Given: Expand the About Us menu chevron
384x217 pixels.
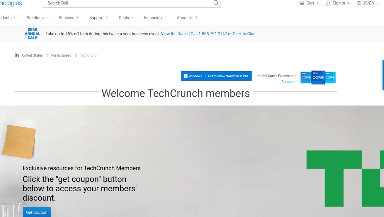Looking at the screenshot, I should (x=196, y=17).
